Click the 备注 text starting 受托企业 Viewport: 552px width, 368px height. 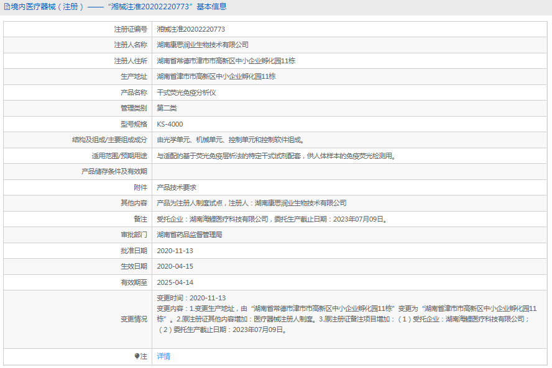click(x=272, y=219)
